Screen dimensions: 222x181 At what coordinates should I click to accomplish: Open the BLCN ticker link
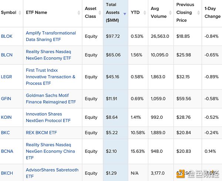coord(7,55)
